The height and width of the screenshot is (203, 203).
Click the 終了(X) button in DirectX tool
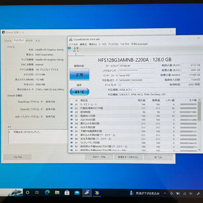click(158, 157)
